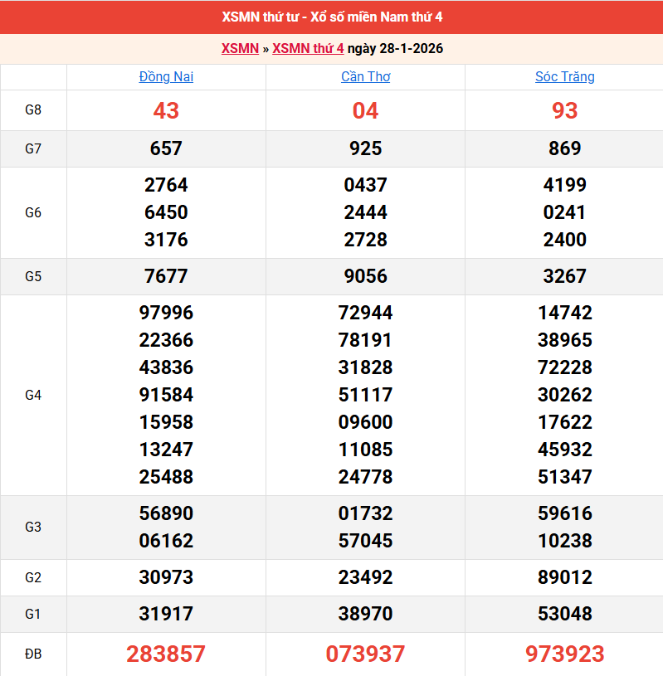Select G5 number 7677 under Đồng Nai

[x=166, y=276]
